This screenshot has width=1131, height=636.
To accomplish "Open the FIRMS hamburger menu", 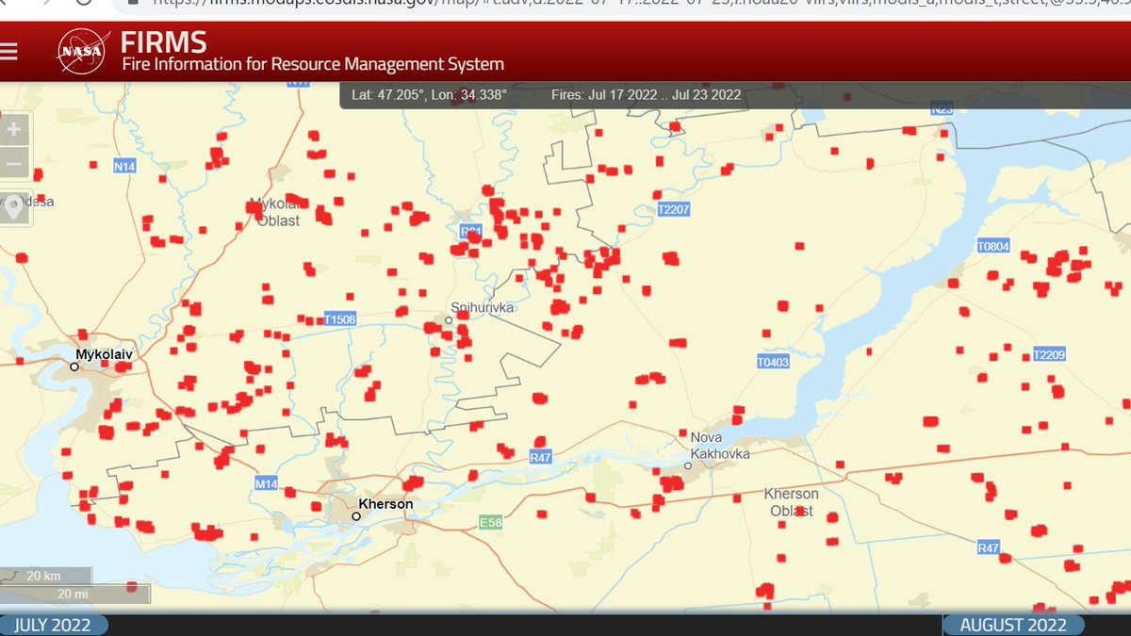I will point(8,51).
